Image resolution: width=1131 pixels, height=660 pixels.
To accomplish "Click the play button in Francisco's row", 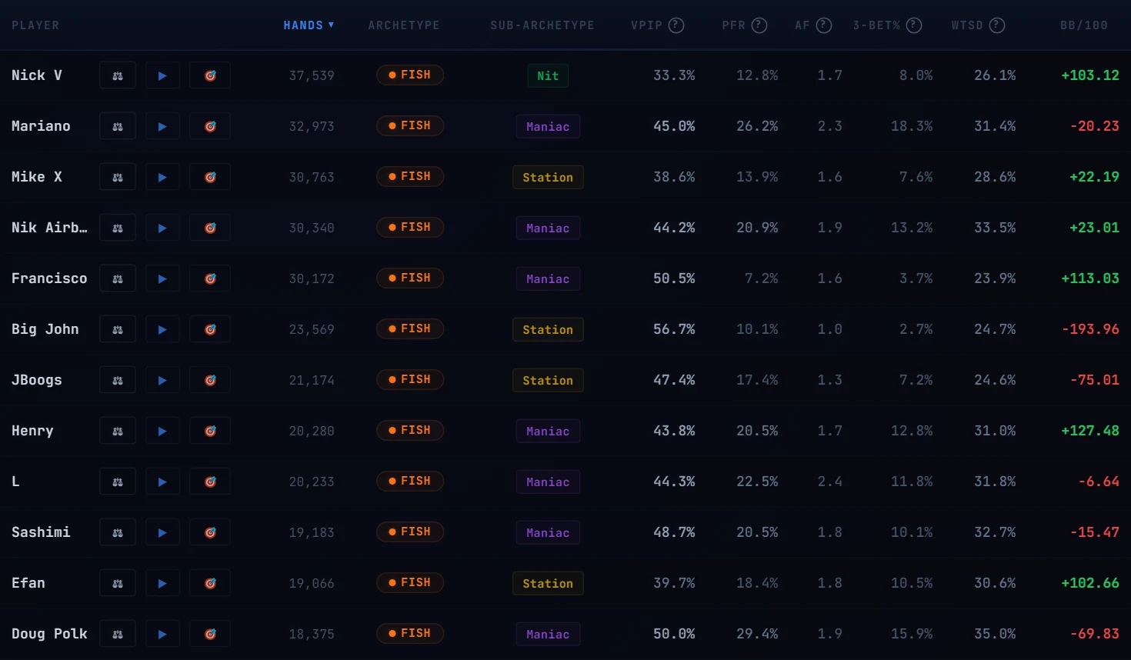I will pyautogui.click(x=162, y=278).
